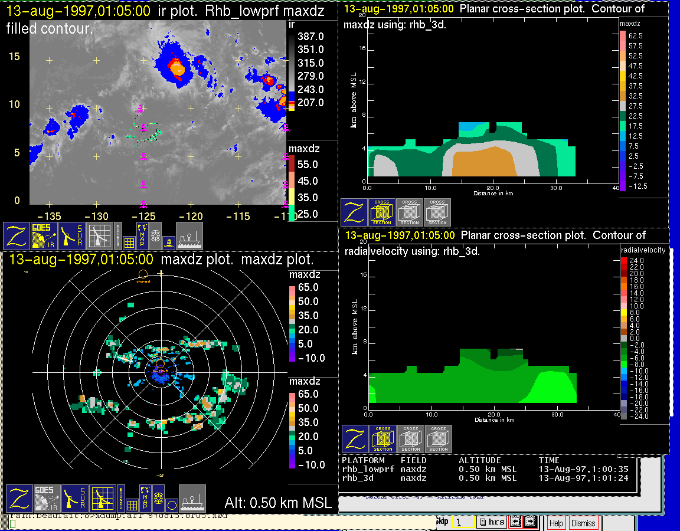
Task: Click the BOUNDS icon in the IR plot toolbar
Action: point(119,236)
